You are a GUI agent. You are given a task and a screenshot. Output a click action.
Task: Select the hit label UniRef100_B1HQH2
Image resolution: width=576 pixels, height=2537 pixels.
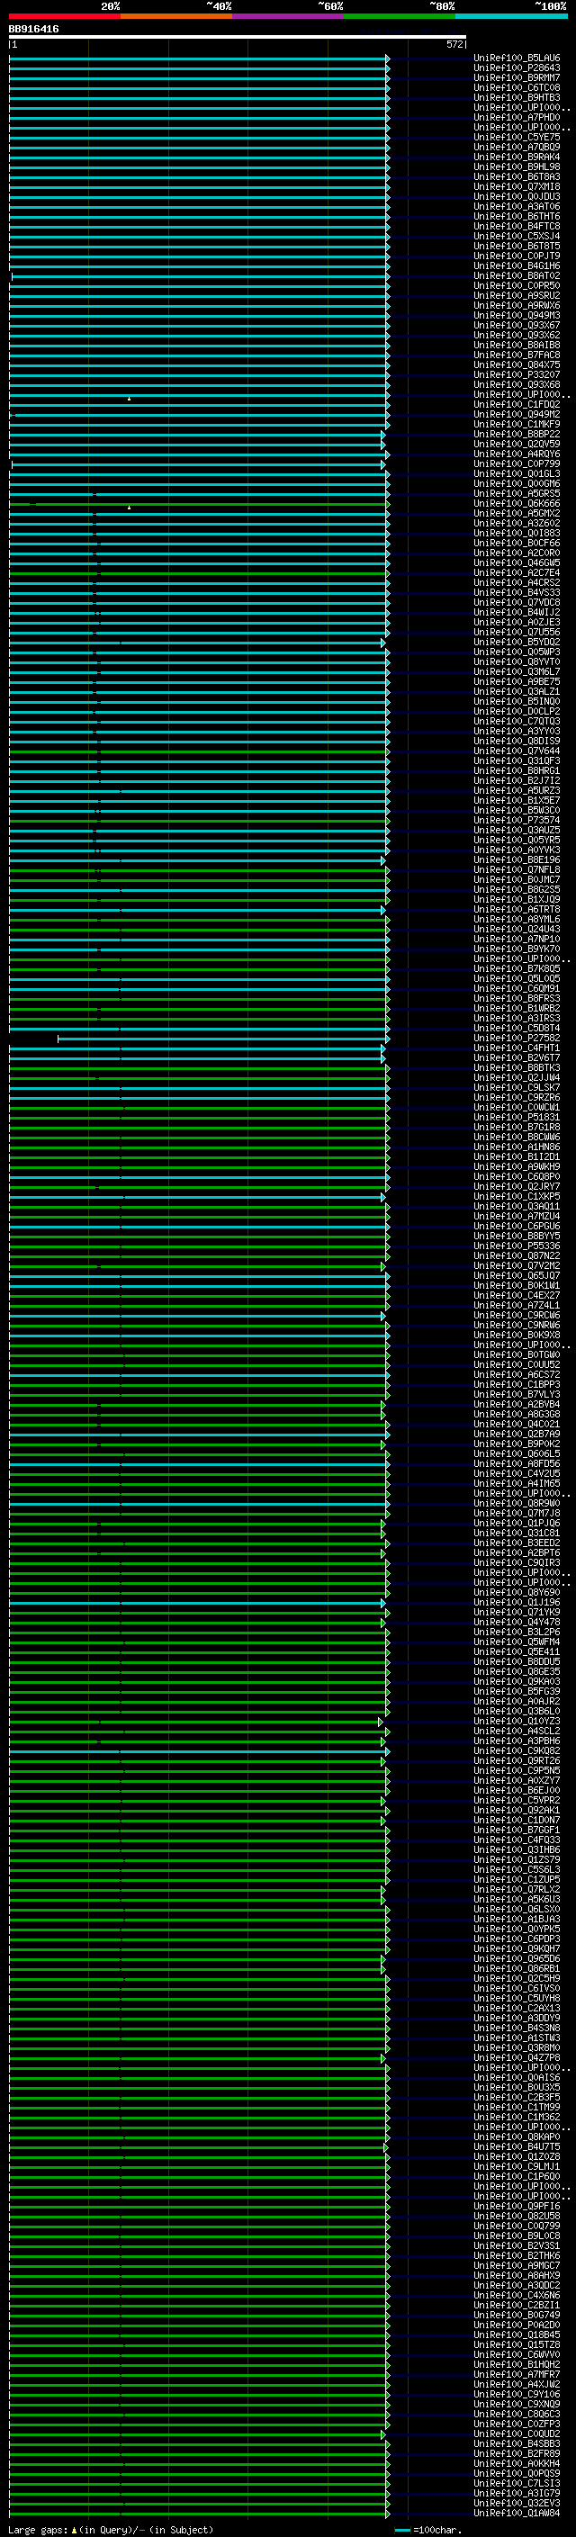[517, 2364]
